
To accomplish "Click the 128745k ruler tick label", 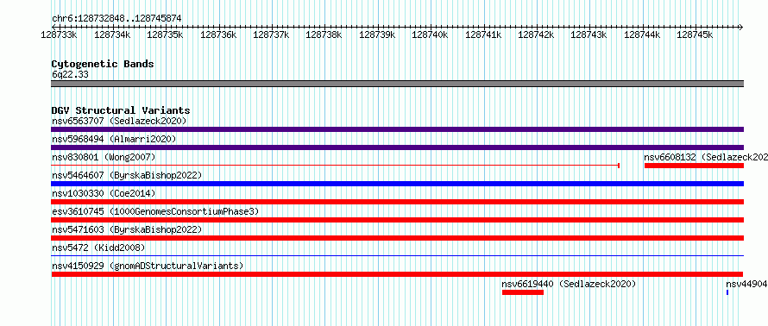I will coord(695,34).
